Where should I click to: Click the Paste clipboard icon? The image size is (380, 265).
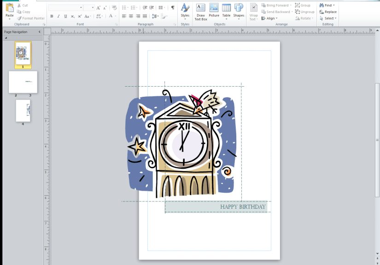click(10, 8)
